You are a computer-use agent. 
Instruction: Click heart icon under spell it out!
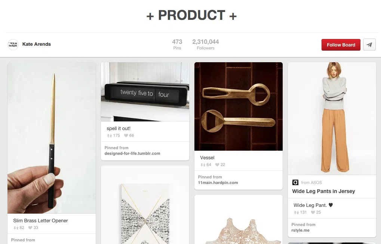tap(126, 136)
